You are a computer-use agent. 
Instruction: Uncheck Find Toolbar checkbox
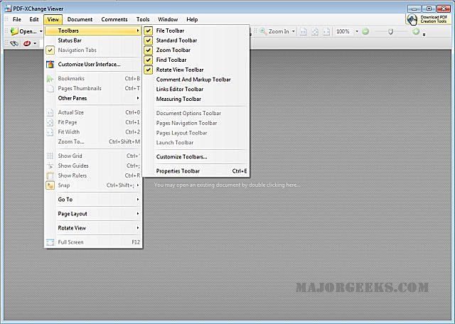[149, 60]
